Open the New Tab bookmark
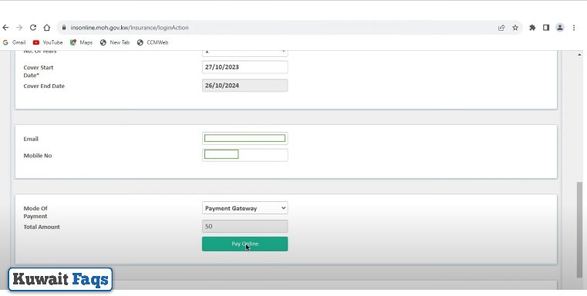The width and height of the screenshot is (587, 296). click(115, 42)
